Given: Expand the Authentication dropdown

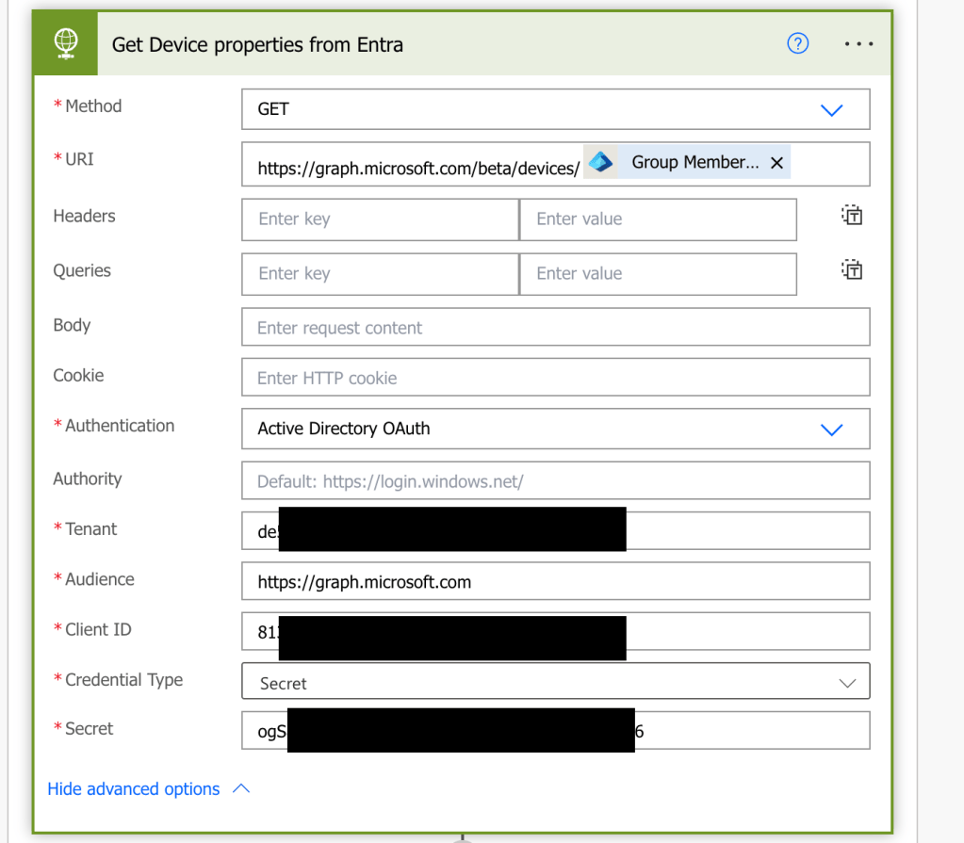Looking at the screenshot, I should pyautogui.click(x=555, y=429).
